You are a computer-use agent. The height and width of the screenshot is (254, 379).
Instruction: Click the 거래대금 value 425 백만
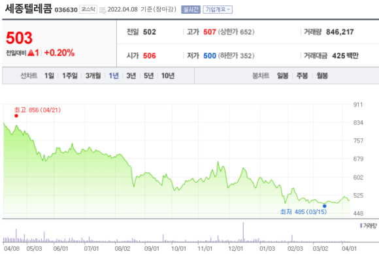click(345, 56)
